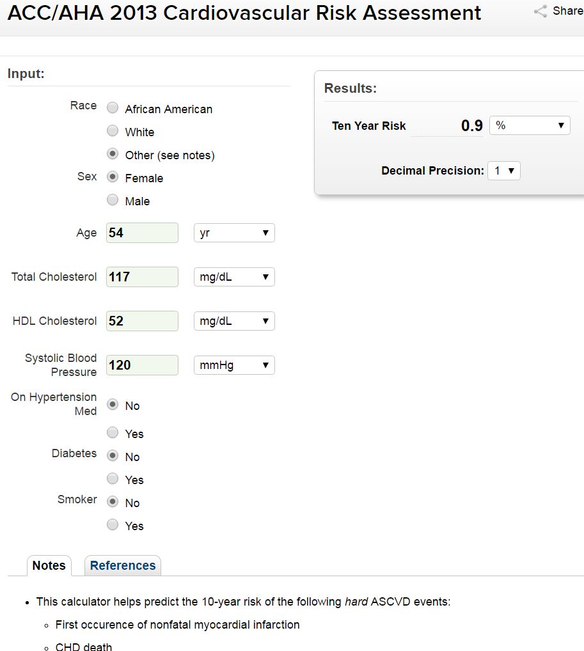Switch to the References tab
The width and height of the screenshot is (584, 651).
coord(123,565)
